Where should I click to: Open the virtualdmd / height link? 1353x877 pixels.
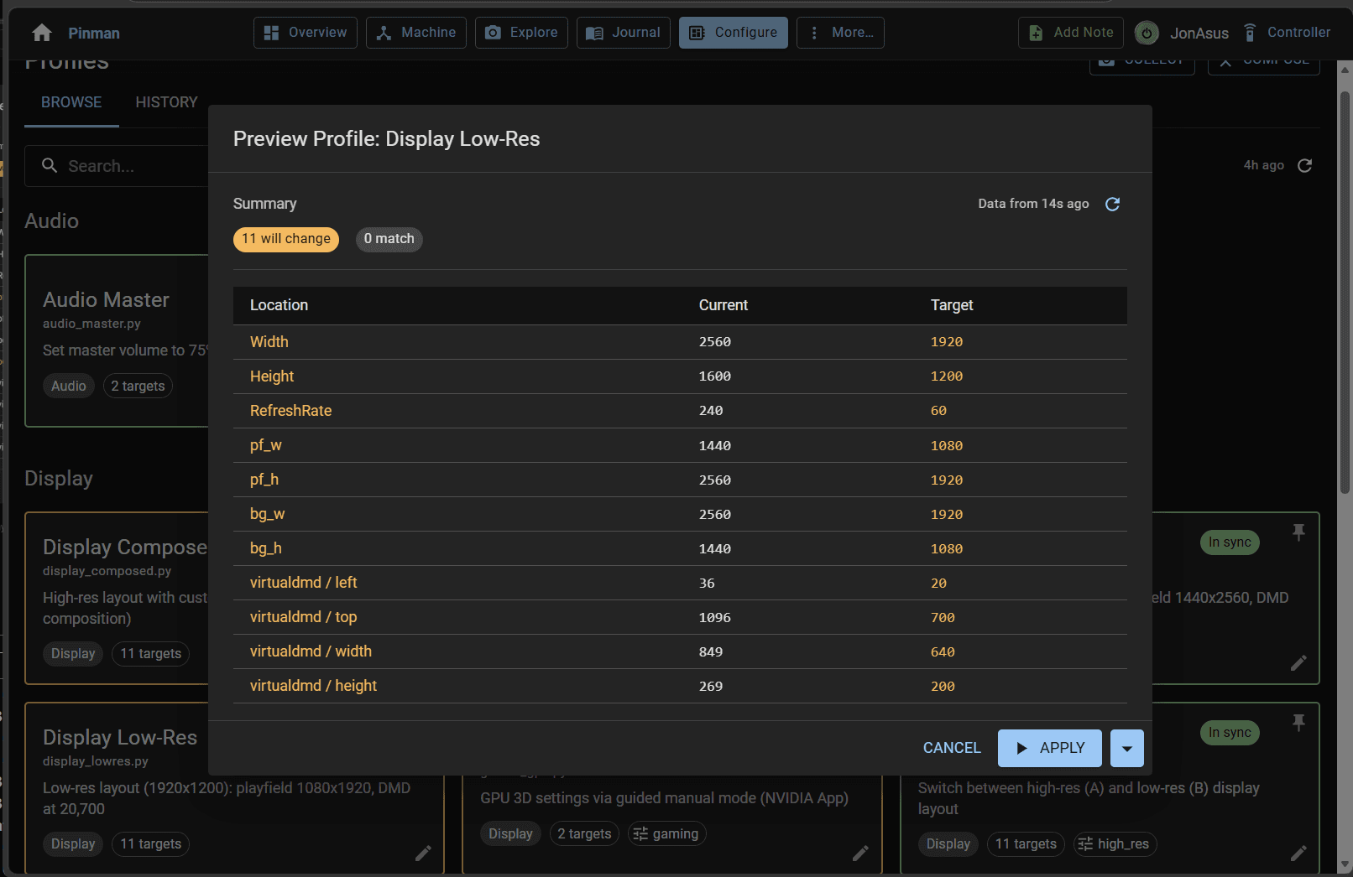point(313,686)
